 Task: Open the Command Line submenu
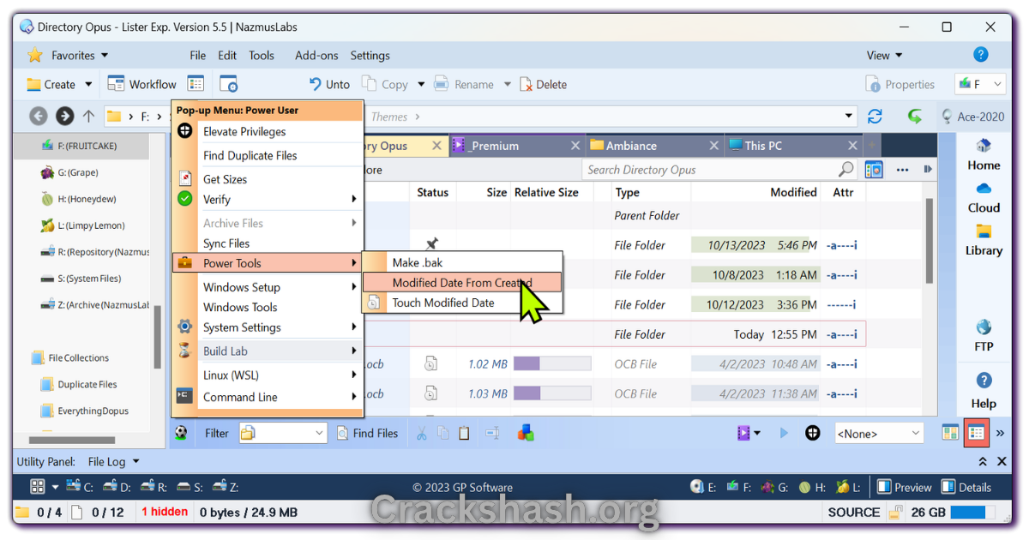click(x=268, y=397)
